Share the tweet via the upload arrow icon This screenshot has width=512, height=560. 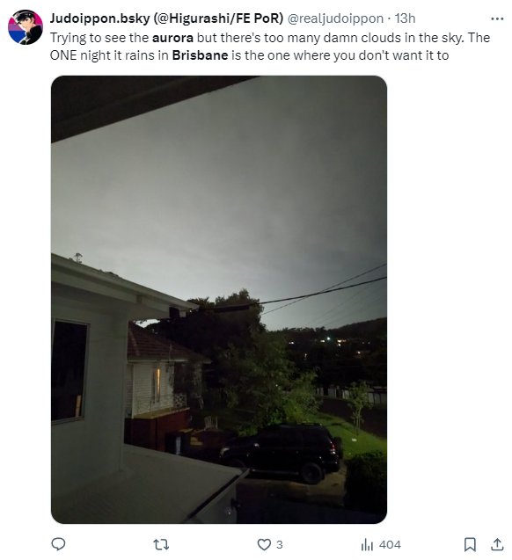click(497, 544)
